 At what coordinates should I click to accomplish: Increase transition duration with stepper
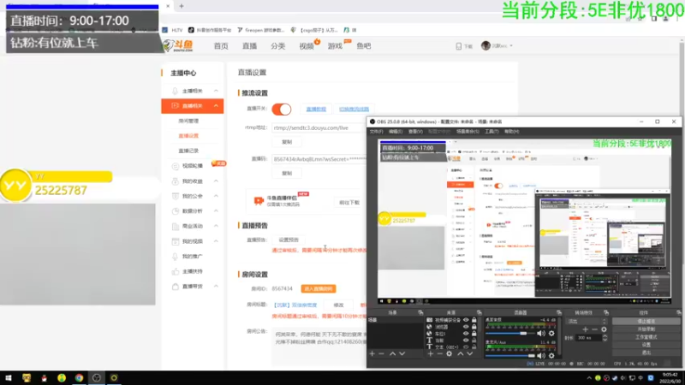click(x=605, y=336)
